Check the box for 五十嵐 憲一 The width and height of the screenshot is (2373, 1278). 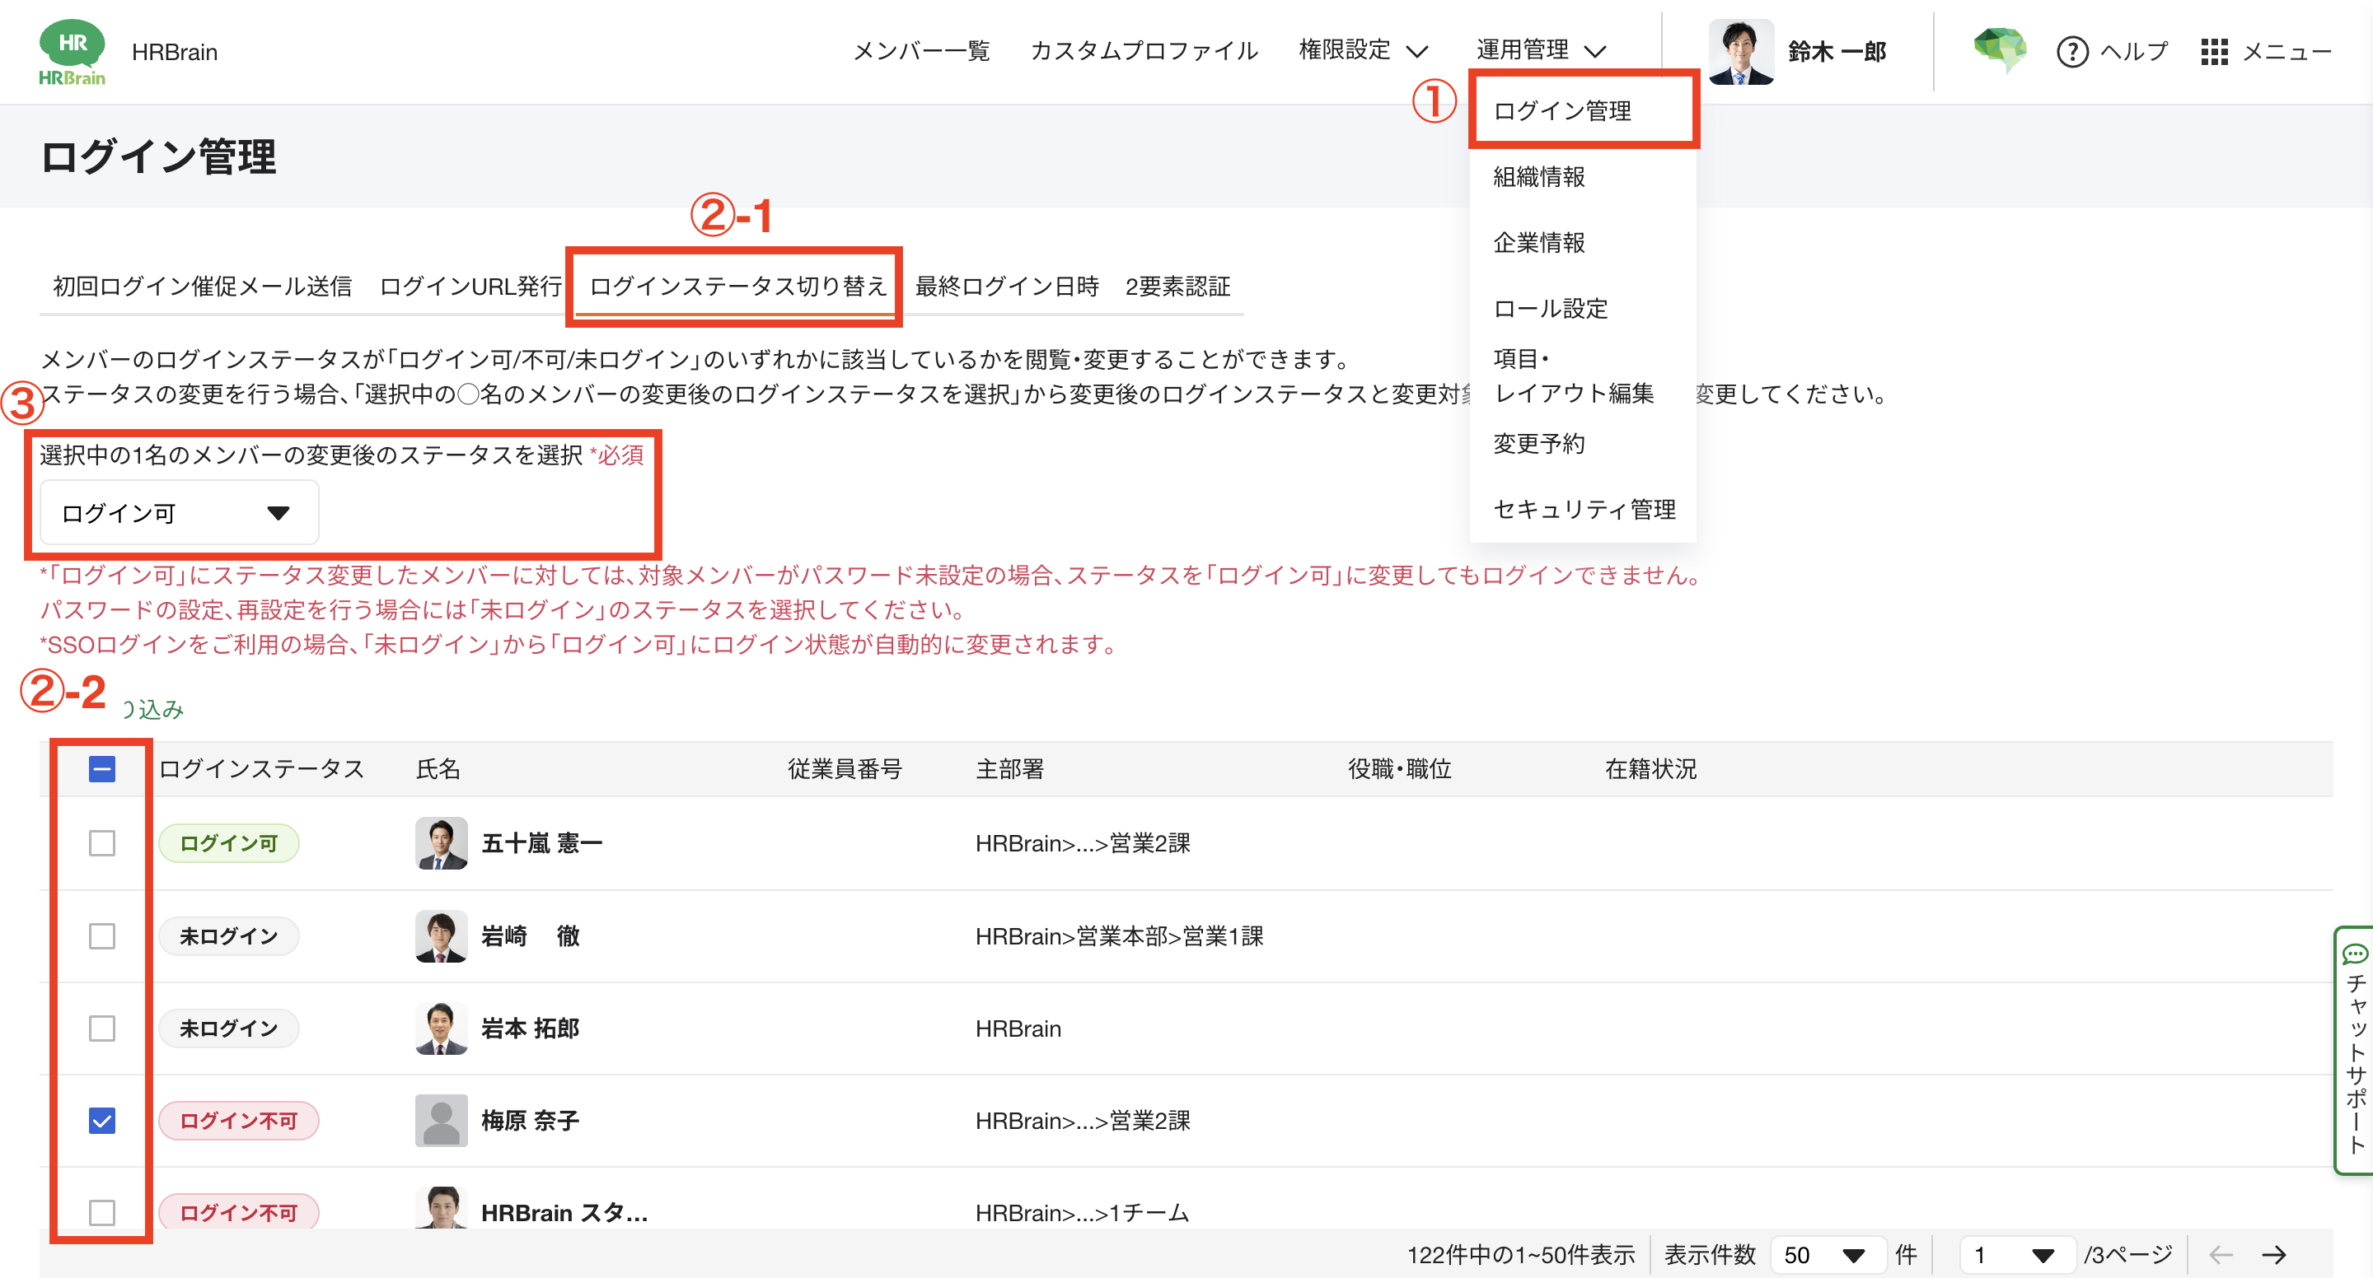pyautogui.click(x=102, y=842)
